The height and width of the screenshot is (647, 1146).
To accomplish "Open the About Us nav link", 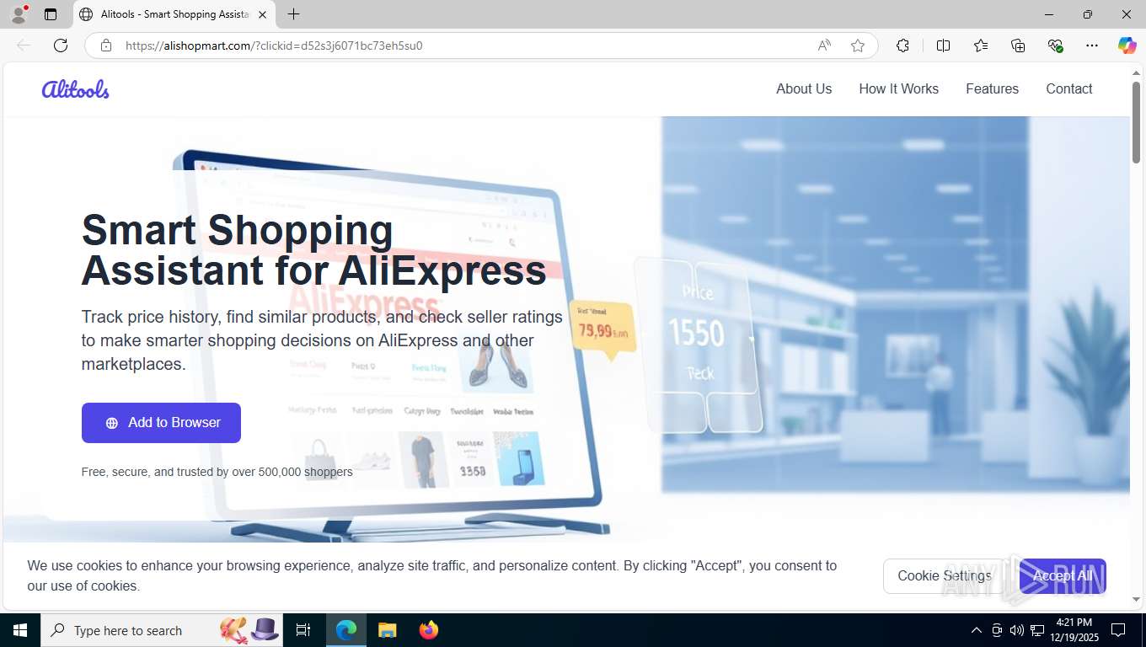I will pos(804,88).
